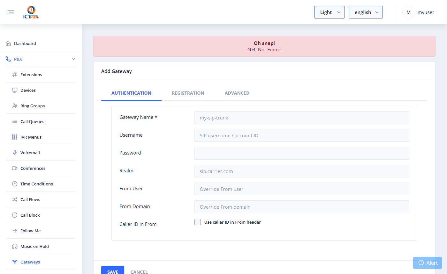Click the Follow Me arrow icon

tap(15, 231)
